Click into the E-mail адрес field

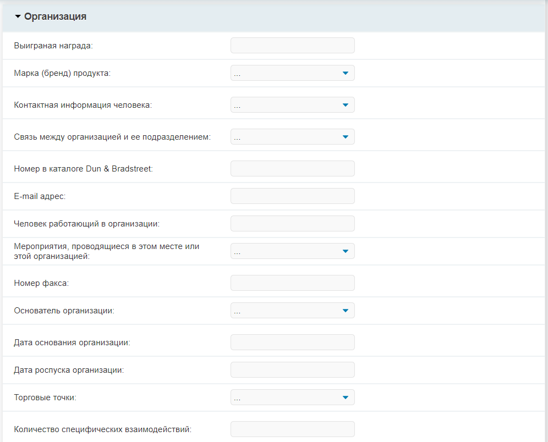[293, 196]
